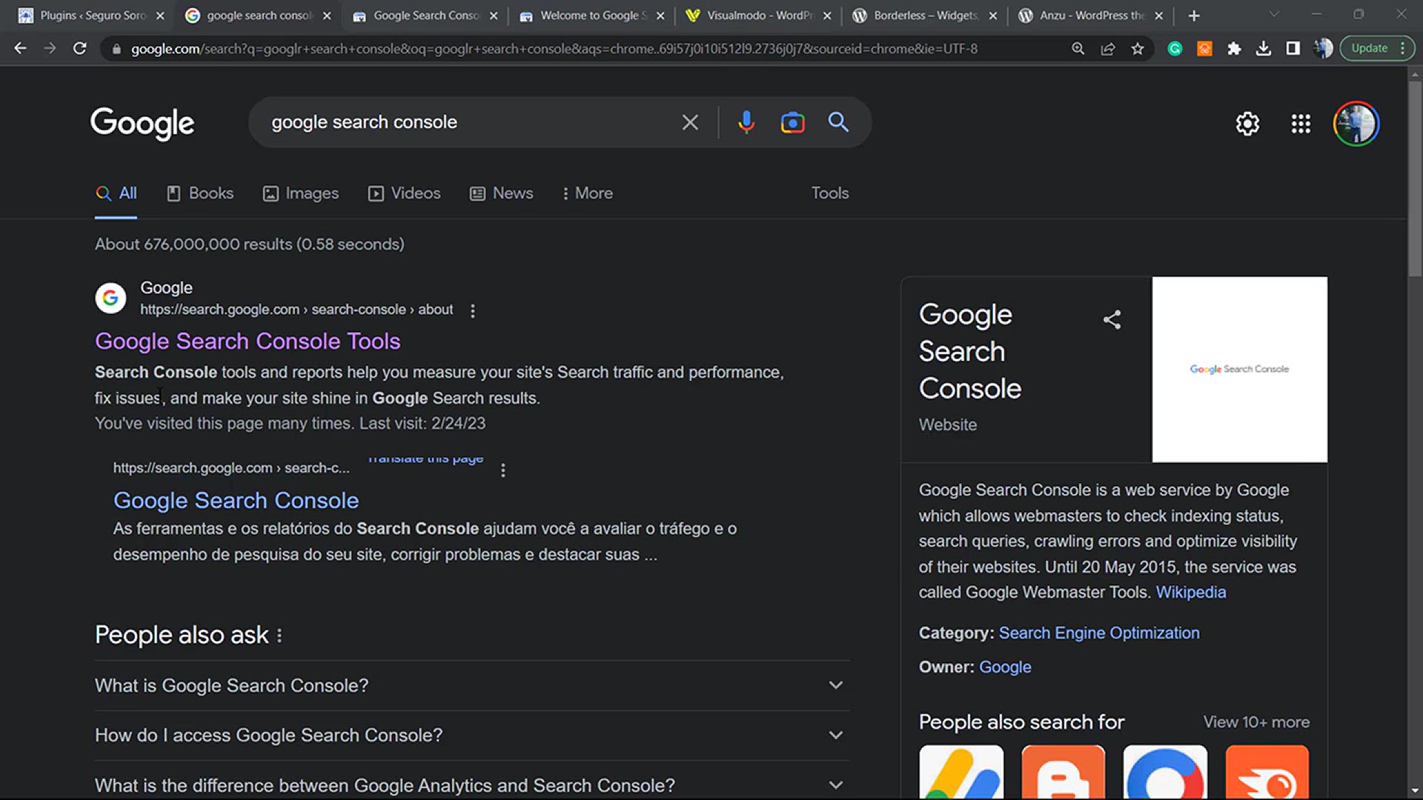Expand What is Google Search Console question
Viewport: 1423px width, 800px height.
(472, 686)
